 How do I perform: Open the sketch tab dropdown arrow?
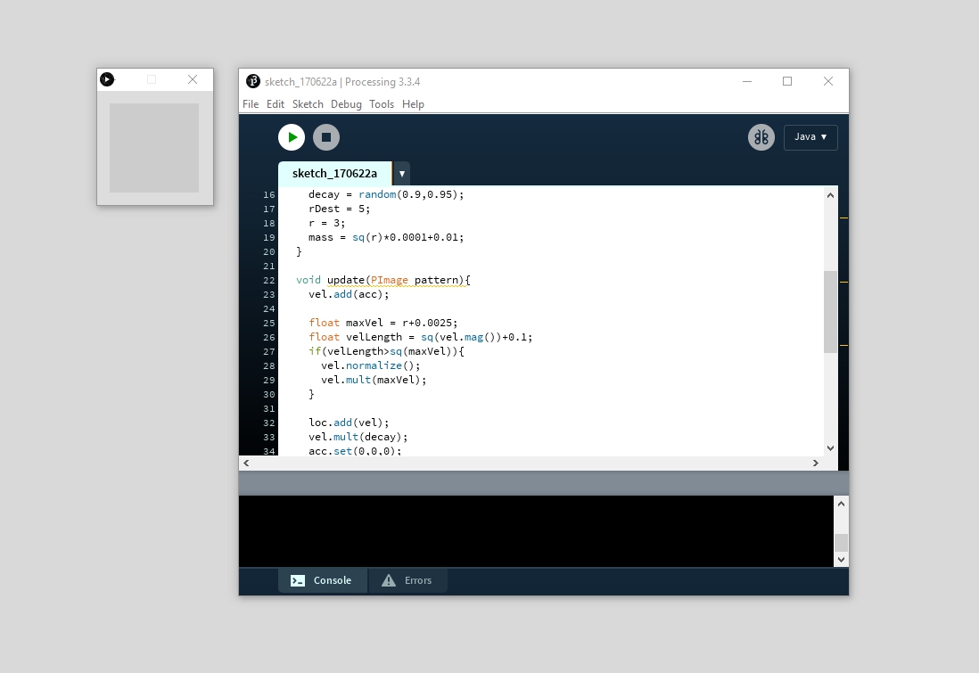click(400, 174)
